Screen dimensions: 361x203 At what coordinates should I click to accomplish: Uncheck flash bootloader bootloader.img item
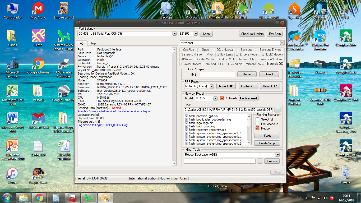coord(187,119)
